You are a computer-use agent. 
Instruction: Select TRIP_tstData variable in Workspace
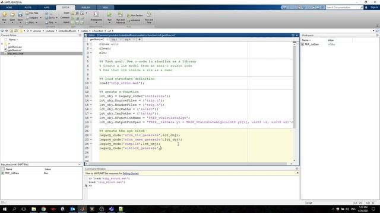[312, 44]
